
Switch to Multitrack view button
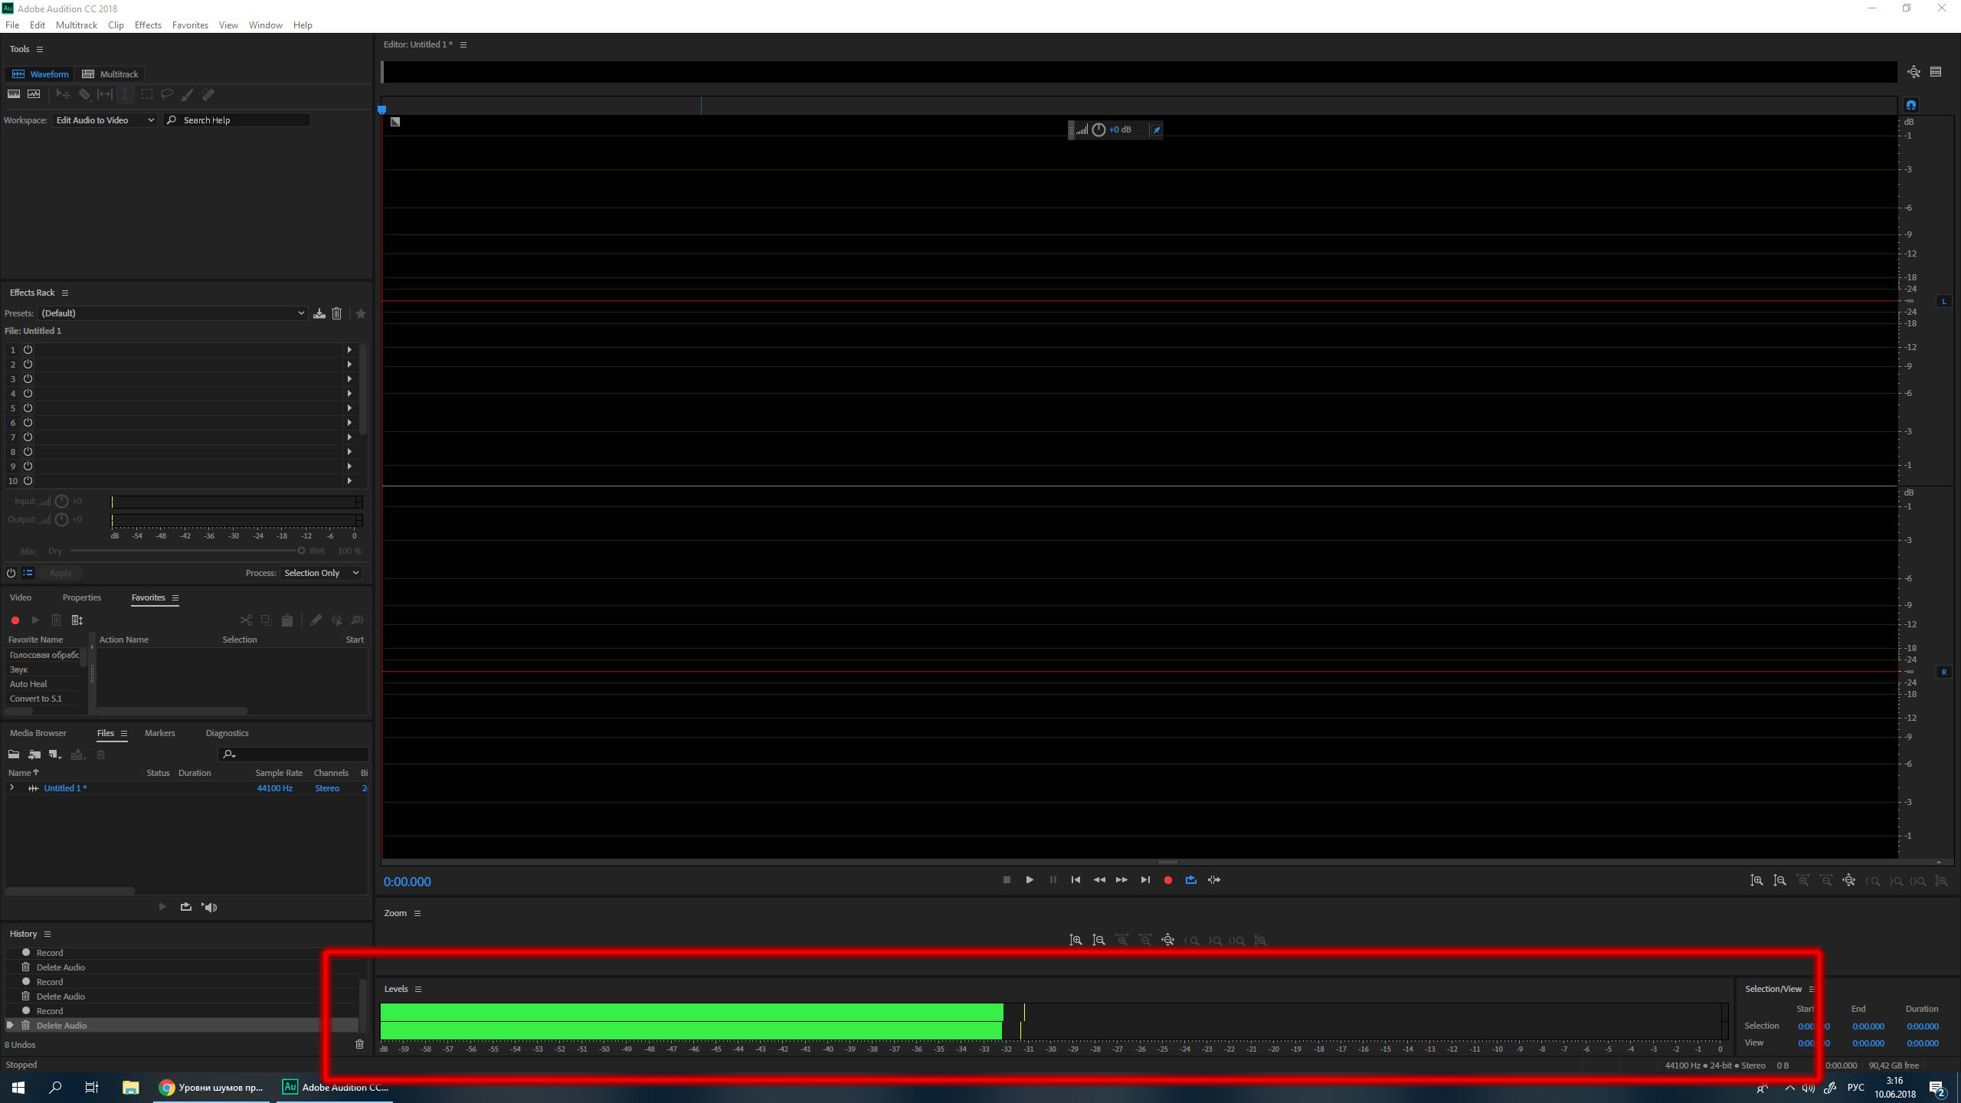[x=110, y=74]
